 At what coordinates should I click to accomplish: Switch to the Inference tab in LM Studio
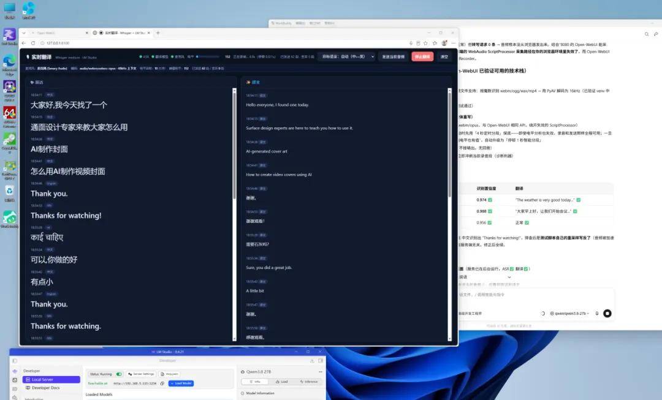point(308,382)
